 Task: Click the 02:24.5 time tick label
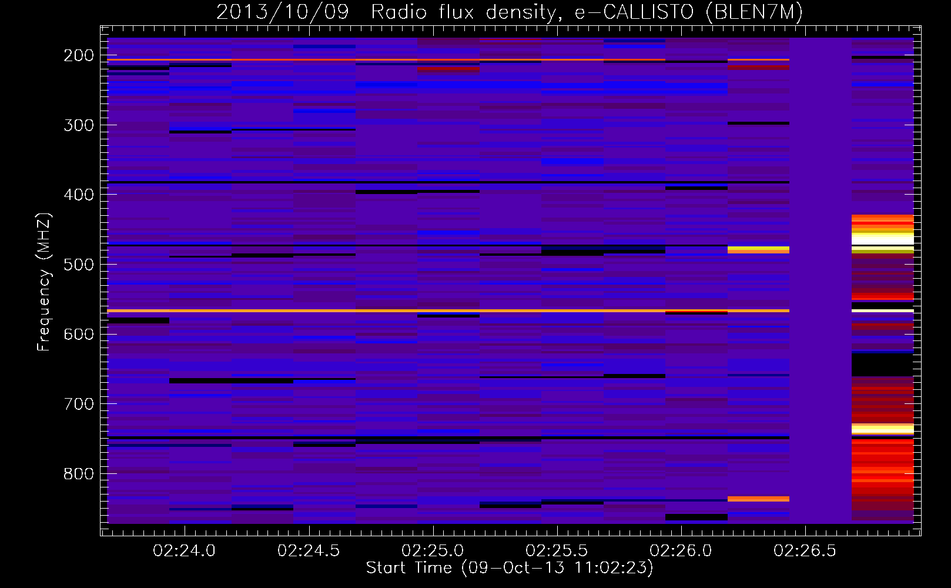pos(309,551)
